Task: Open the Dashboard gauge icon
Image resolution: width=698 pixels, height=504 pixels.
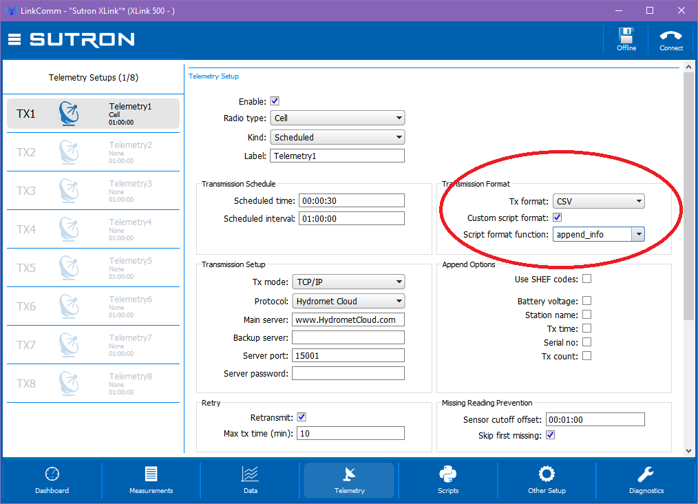Action: [52, 474]
